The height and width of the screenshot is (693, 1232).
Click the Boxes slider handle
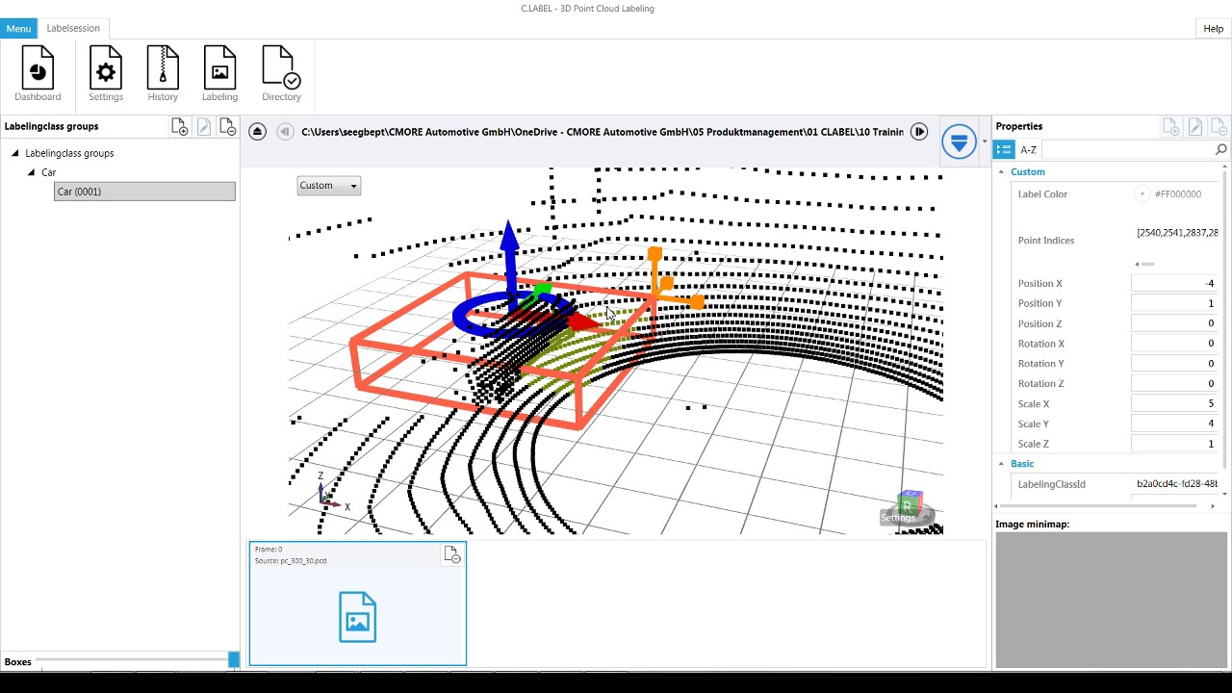pyautogui.click(x=234, y=659)
